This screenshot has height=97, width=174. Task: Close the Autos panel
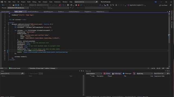(83, 71)
